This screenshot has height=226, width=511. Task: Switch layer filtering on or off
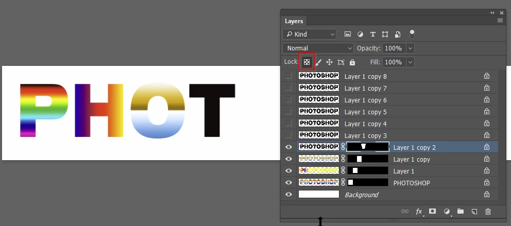coord(412,33)
